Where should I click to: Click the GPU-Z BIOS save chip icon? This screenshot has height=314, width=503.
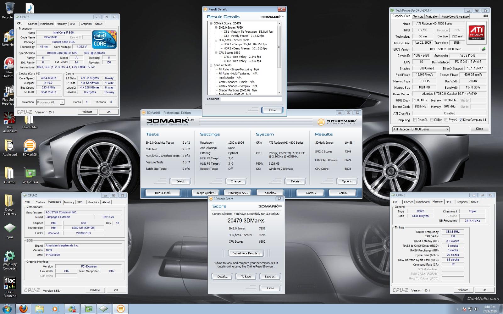(x=484, y=49)
